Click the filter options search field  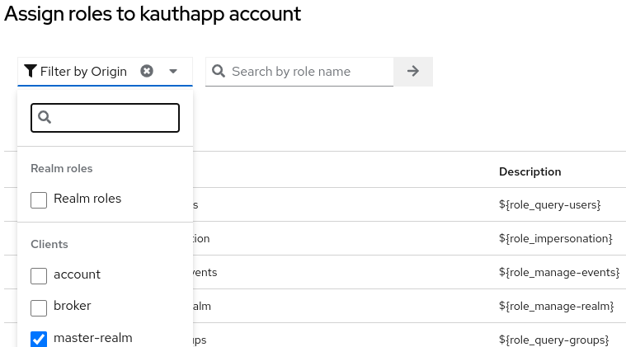pos(114,118)
